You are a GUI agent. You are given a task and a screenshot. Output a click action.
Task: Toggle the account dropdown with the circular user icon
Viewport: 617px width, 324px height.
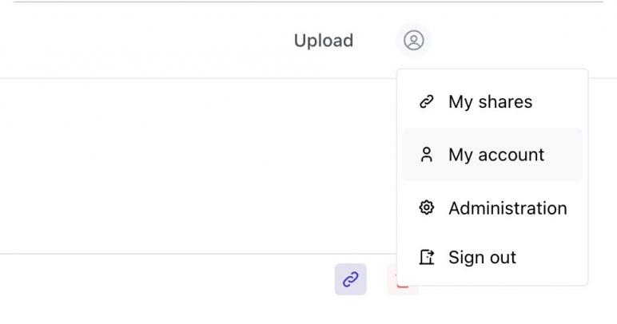point(413,40)
